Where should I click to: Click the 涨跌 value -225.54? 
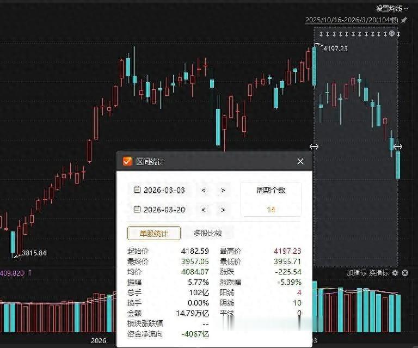tap(288, 272)
